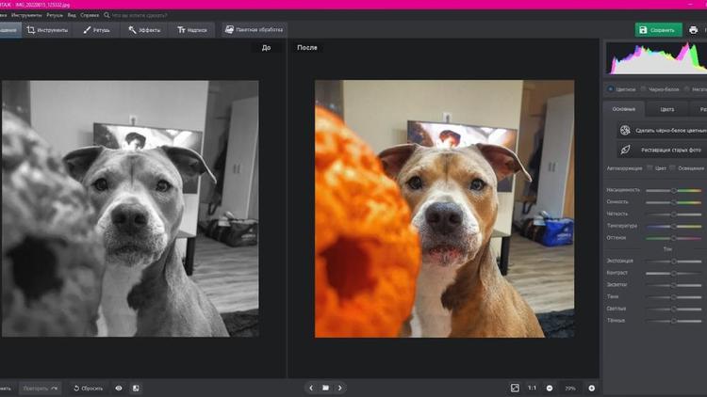The width and height of the screenshot is (707, 397).
Task: Click the brush icon beside Ретушь
Action: (x=87, y=30)
